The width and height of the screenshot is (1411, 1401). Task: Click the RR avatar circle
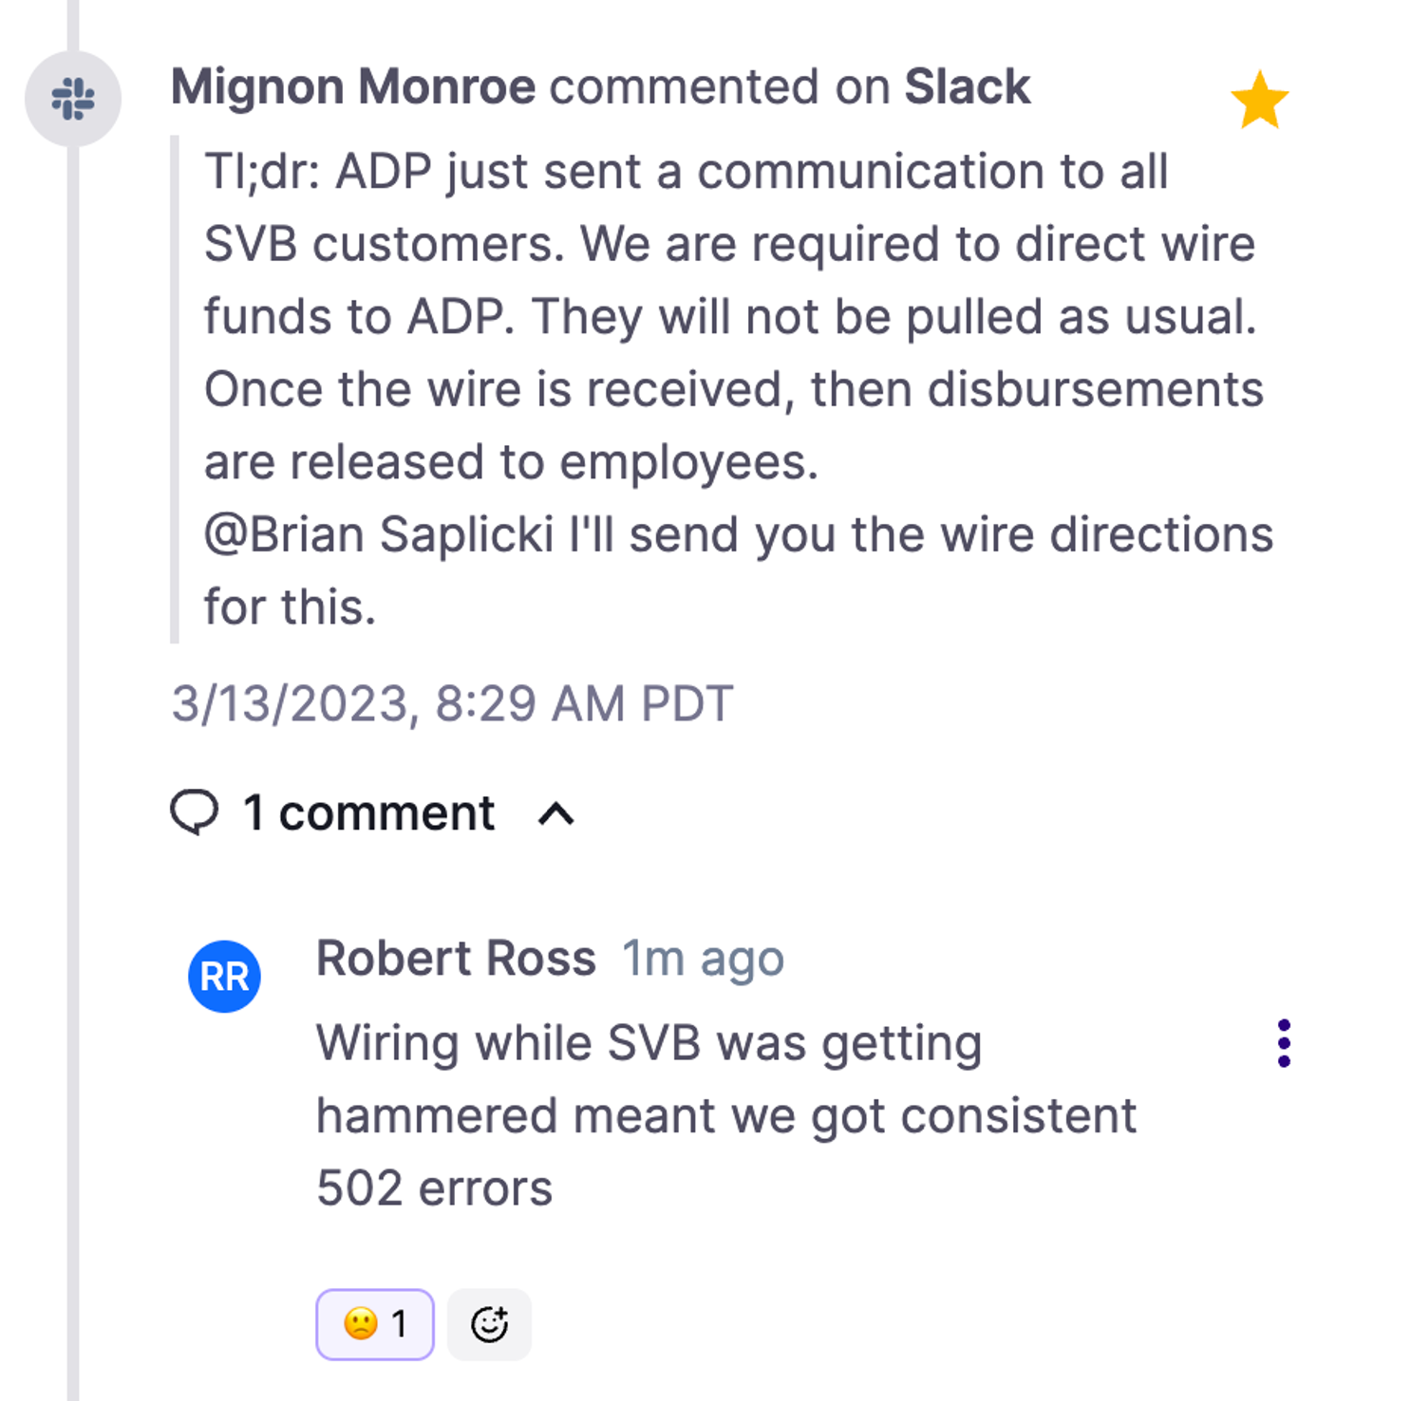click(x=224, y=976)
